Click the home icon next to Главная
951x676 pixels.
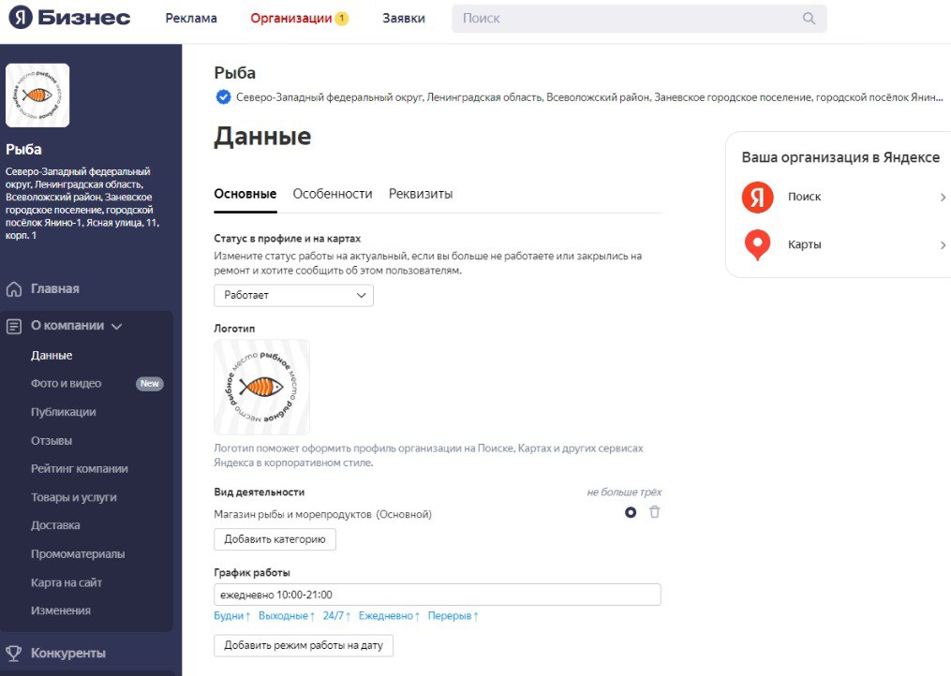pyautogui.click(x=14, y=289)
